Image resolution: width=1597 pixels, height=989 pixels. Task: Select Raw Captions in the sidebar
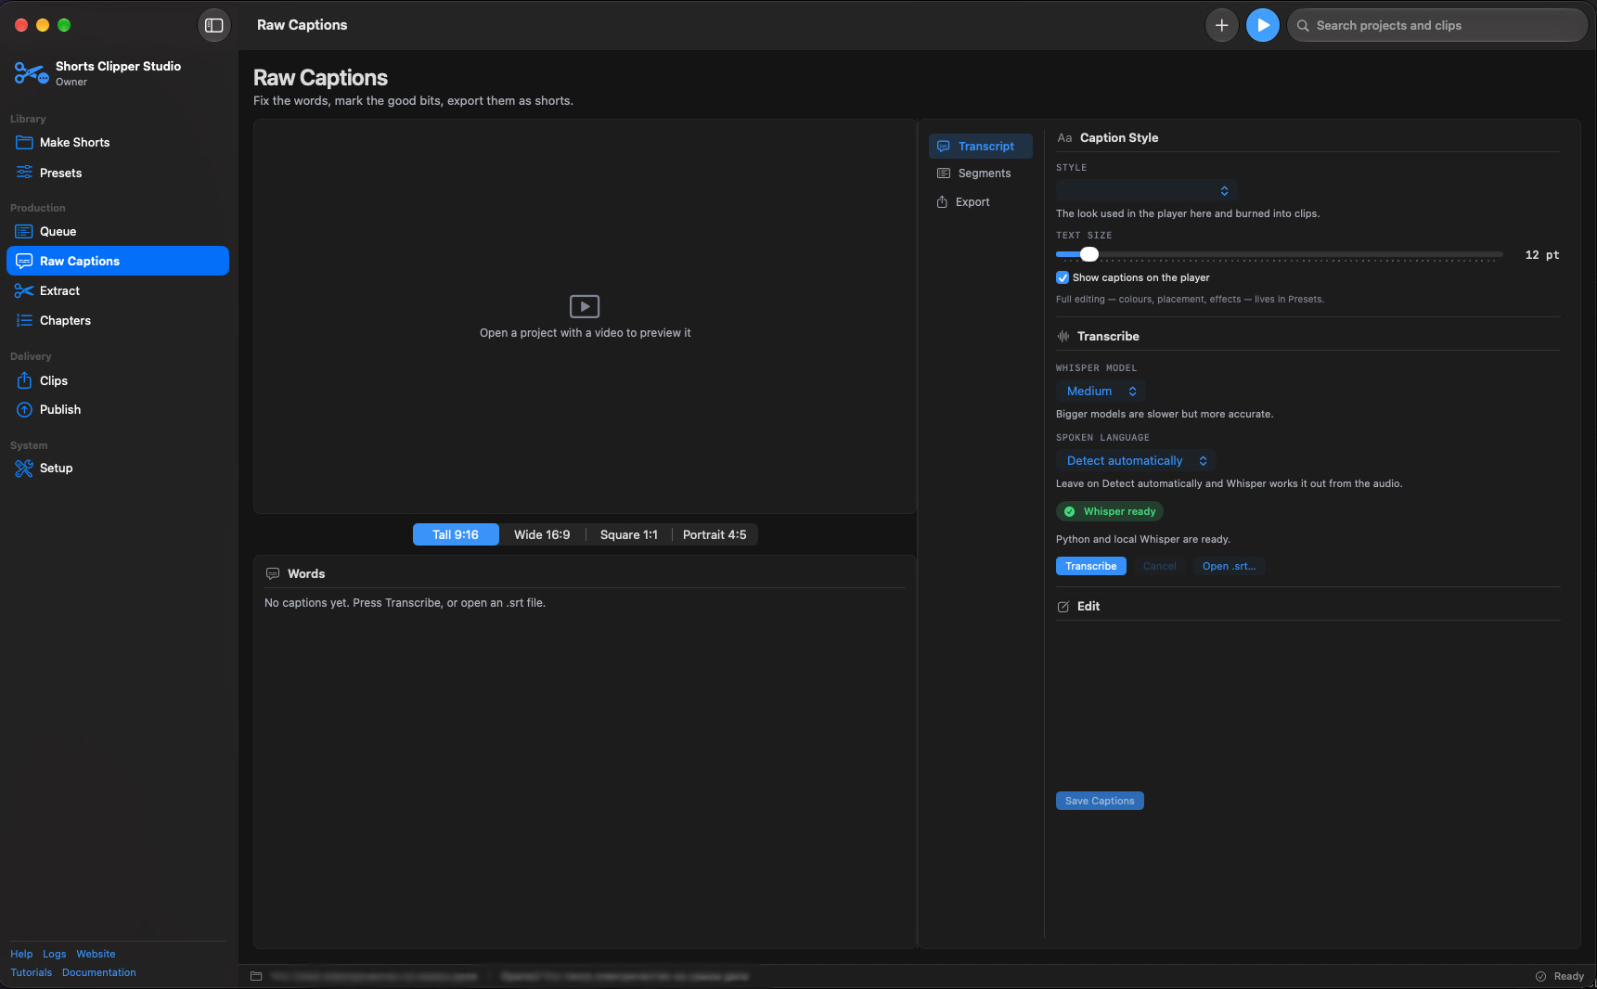pyautogui.click(x=118, y=261)
